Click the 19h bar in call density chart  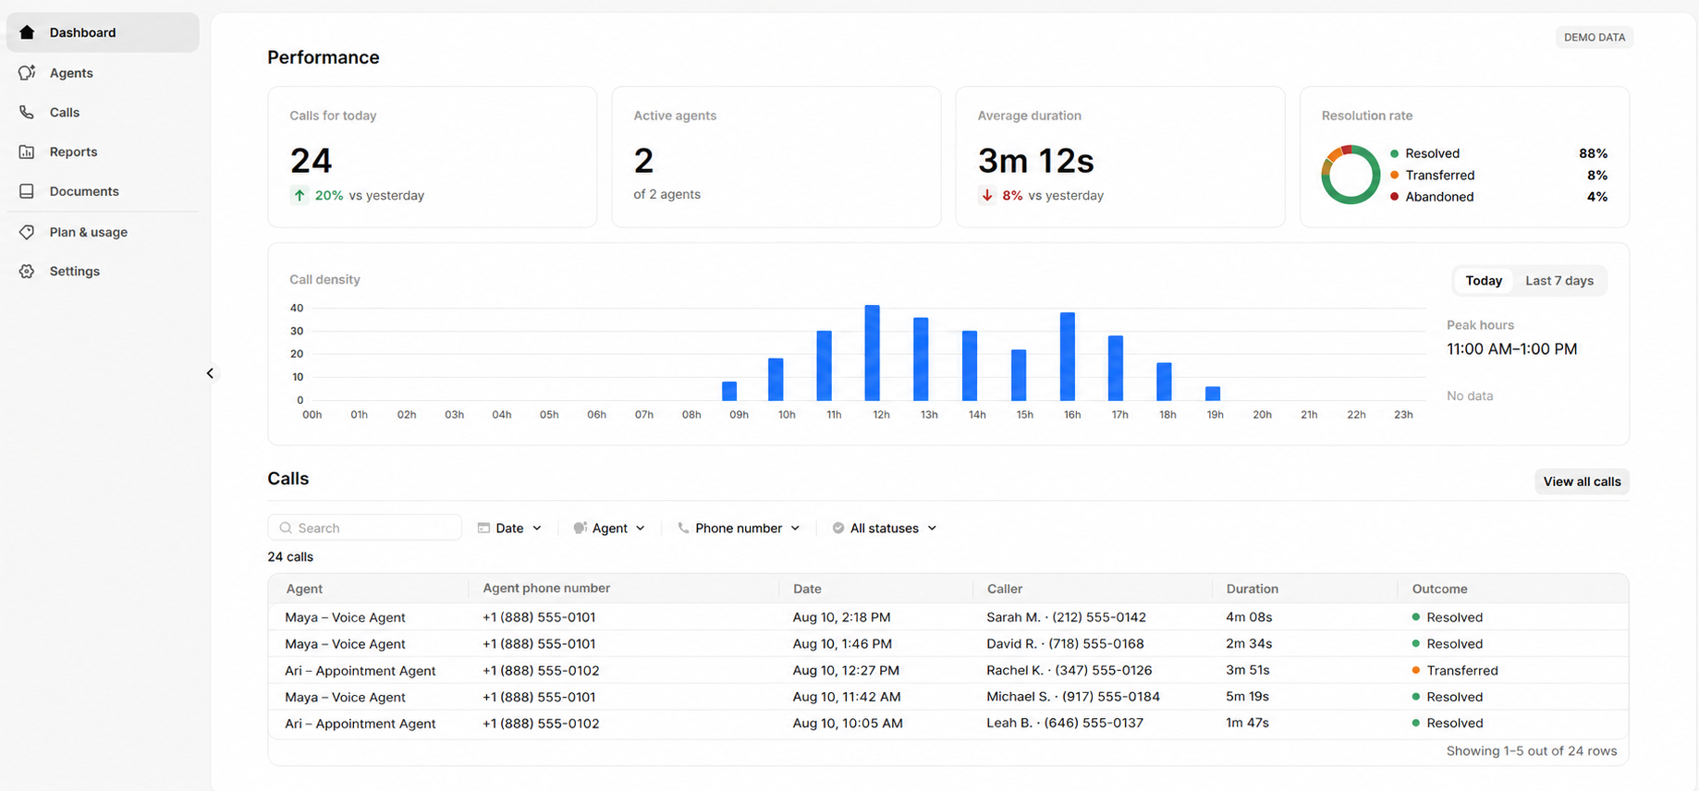[x=1213, y=394]
